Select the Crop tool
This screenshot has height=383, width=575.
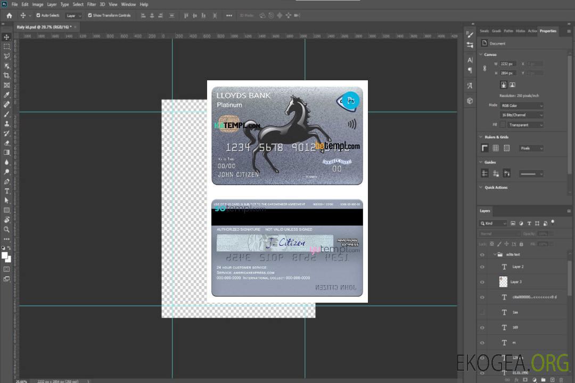pos(6,76)
